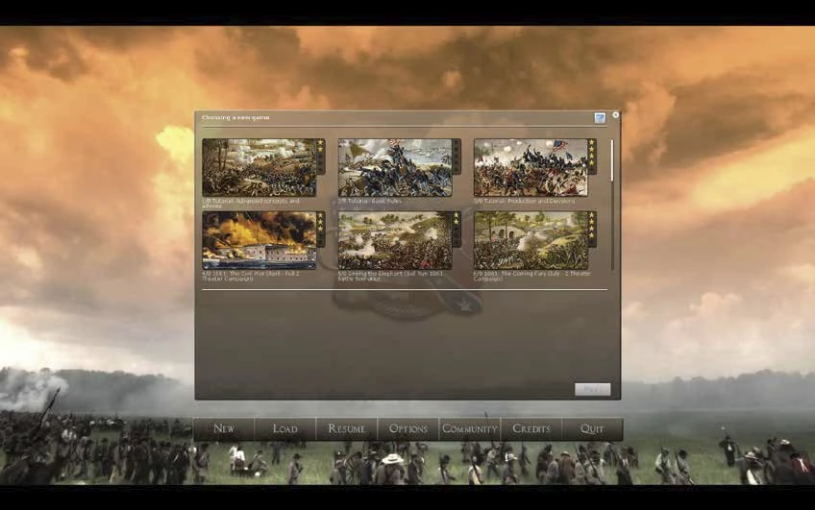Click the star rating on Advanced concepts tutorial
815x510 pixels.
coord(321,157)
